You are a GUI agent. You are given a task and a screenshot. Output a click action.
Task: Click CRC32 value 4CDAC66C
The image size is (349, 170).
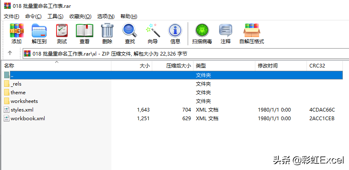coord(322,110)
